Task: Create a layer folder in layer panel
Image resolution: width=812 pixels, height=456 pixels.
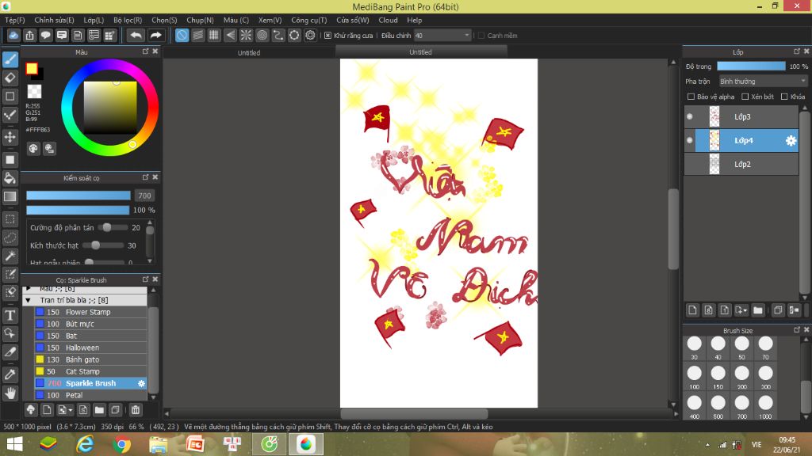Action: (758, 310)
